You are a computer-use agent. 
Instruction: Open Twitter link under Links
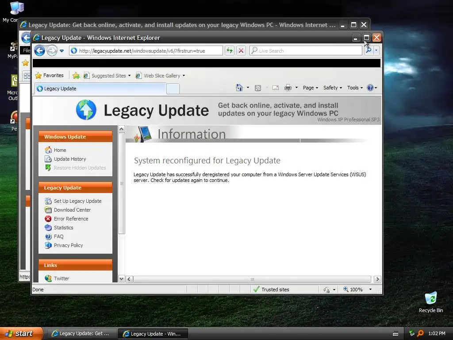click(x=61, y=278)
